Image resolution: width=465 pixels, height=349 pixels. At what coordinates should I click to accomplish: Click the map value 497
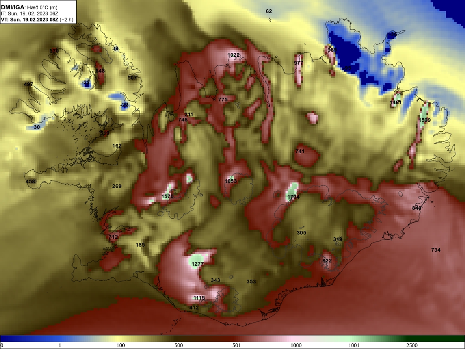[x=28, y=85]
